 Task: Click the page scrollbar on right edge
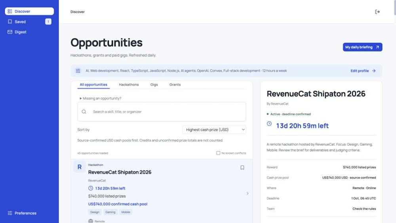395,8
